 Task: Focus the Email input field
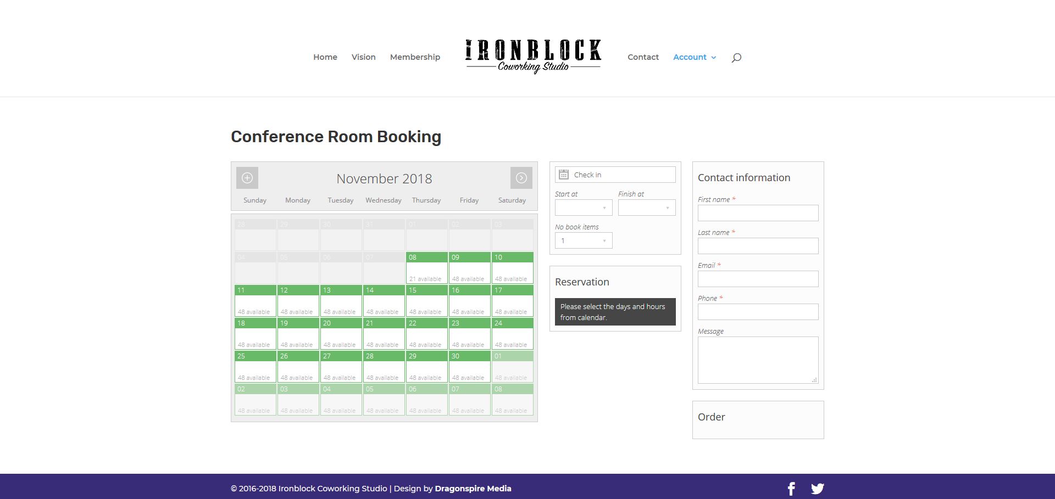click(x=758, y=279)
